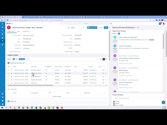Open Will Westin assigned user link
The width and height of the screenshot is (167, 125).
click(x=26, y=48)
